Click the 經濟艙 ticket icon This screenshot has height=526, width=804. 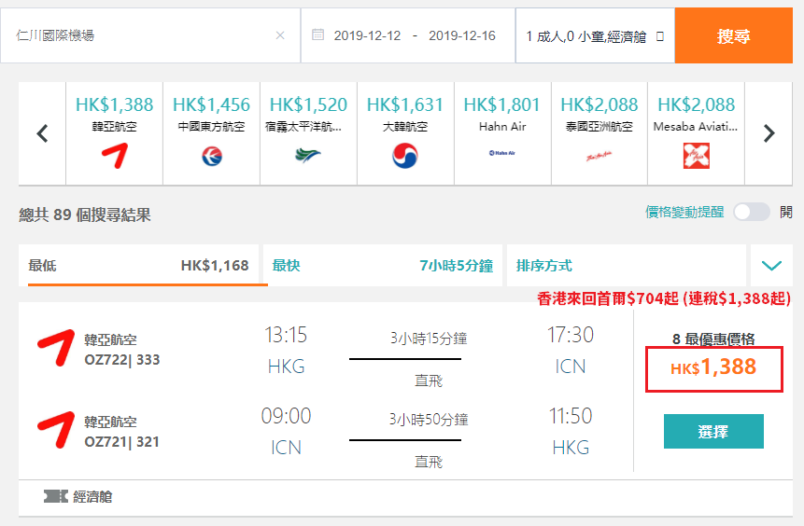(x=55, y=496)
